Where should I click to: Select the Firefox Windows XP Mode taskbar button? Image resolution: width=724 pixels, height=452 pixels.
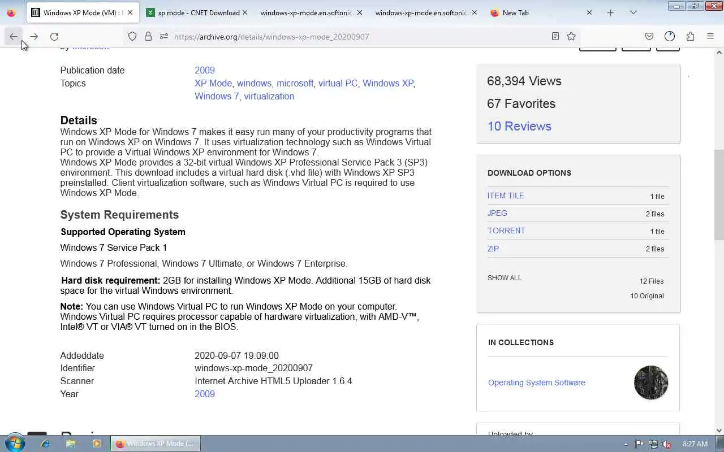click(x=156, y=444)
